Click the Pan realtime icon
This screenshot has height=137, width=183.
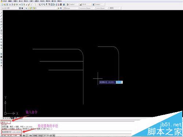coord(40,4)
